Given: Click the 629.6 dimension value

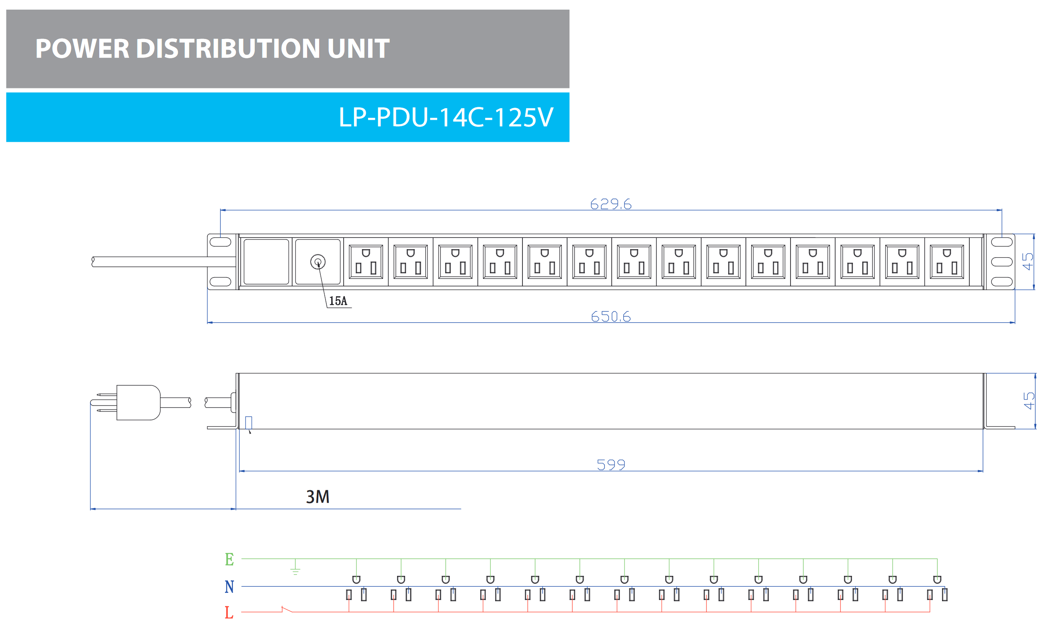Looking at the screenshot, I should (x=610, y=204).
